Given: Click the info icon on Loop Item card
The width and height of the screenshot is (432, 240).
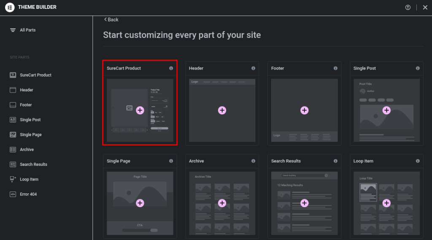Looking at the screenshot, I should tap(418, 161).
